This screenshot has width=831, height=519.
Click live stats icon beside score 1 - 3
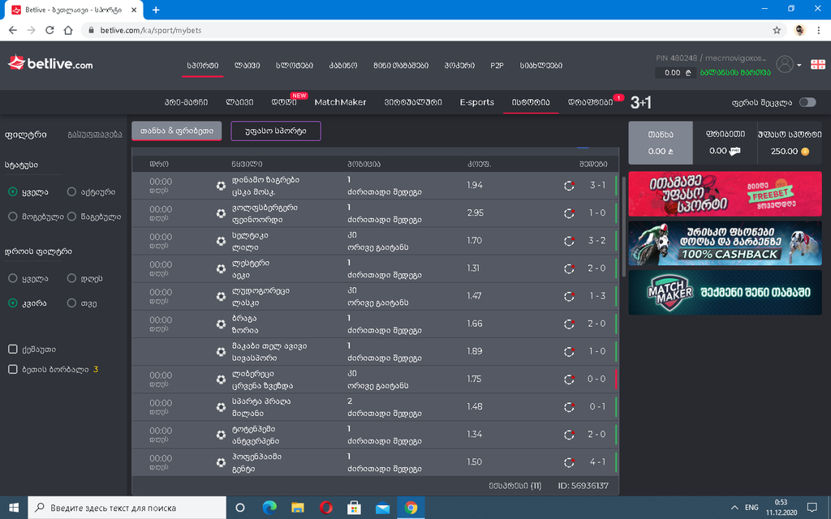point(569,296)
